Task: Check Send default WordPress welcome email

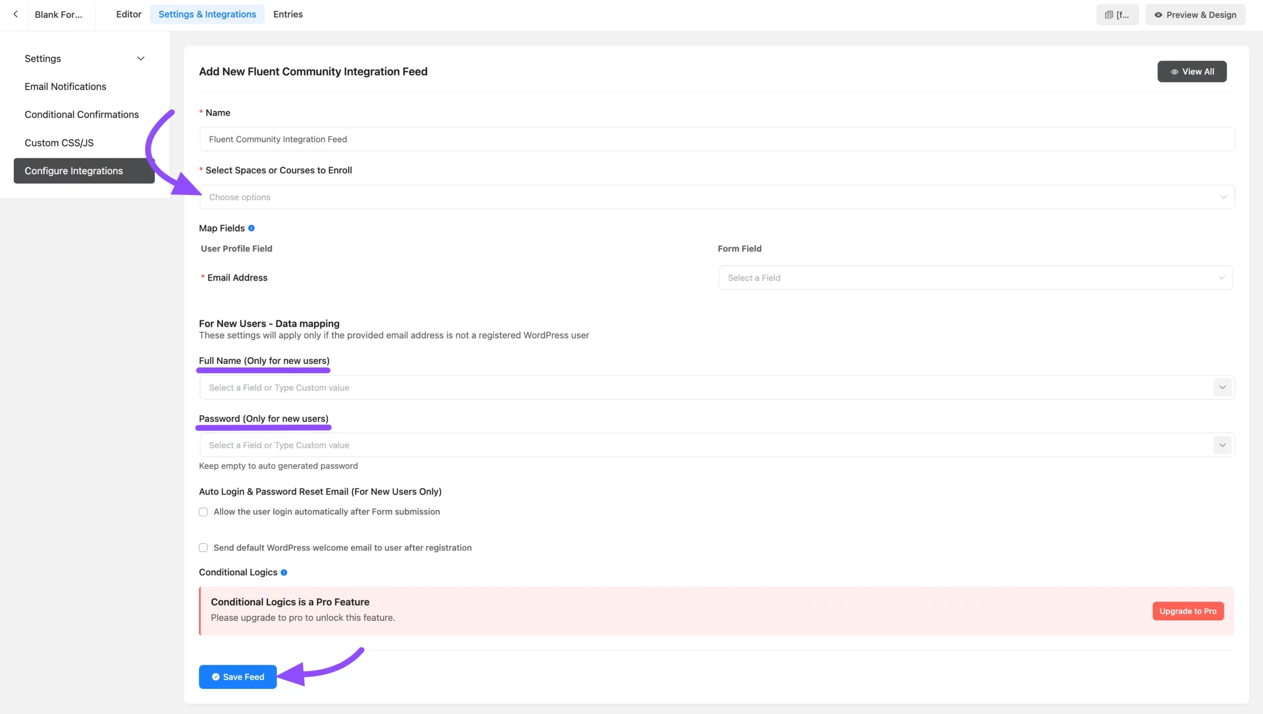Action: click(x=203, y=548)
